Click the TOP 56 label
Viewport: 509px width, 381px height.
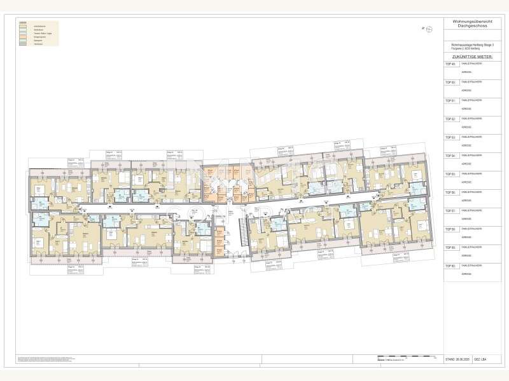(x=450, y=193)
